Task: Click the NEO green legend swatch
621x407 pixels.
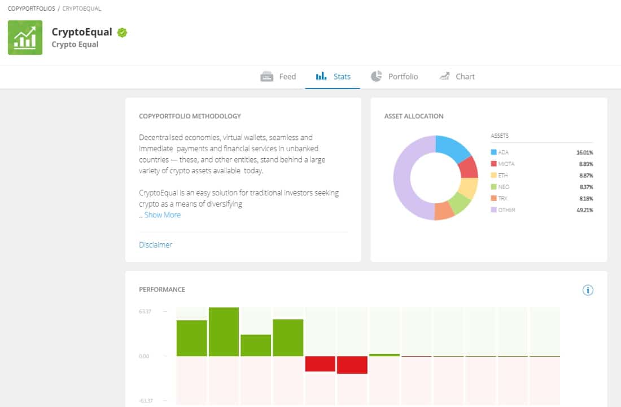Action: click(493, 186)
